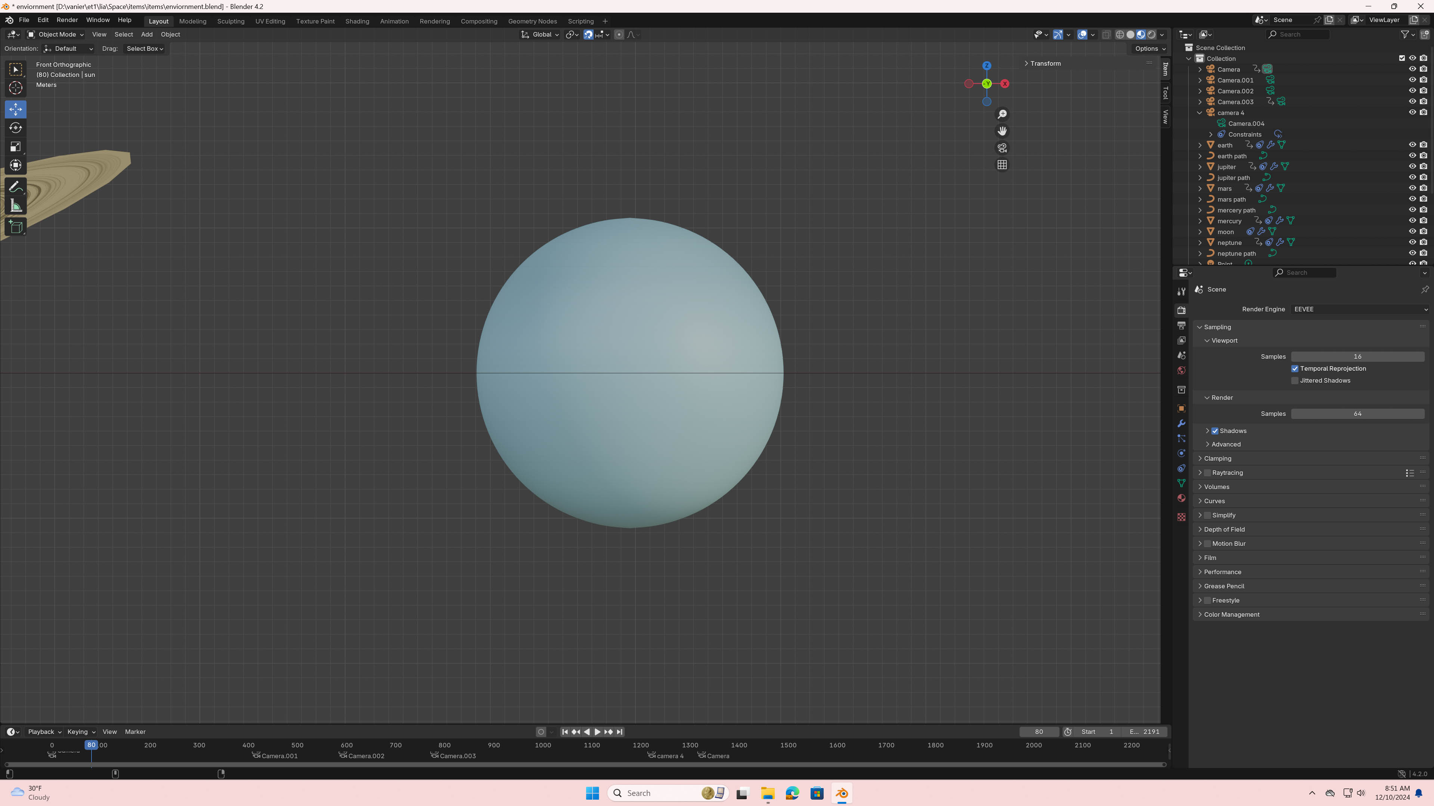
Task: Disable Temporal Reprojection checkbox
Action: [1295, 369]
